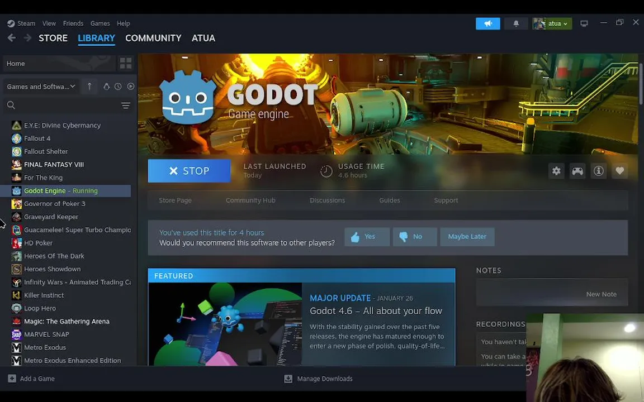Add Godot to favorites heart icon

tap(620, 171)
